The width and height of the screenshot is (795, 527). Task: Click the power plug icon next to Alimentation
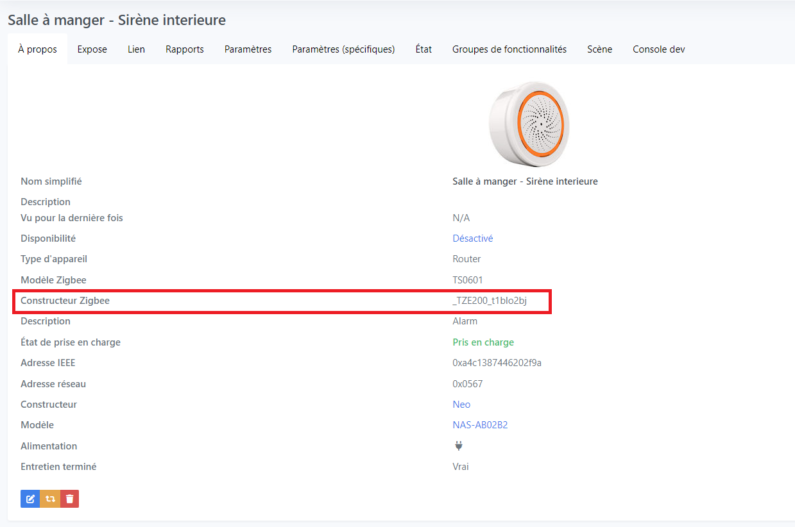[x=458, y=446]
